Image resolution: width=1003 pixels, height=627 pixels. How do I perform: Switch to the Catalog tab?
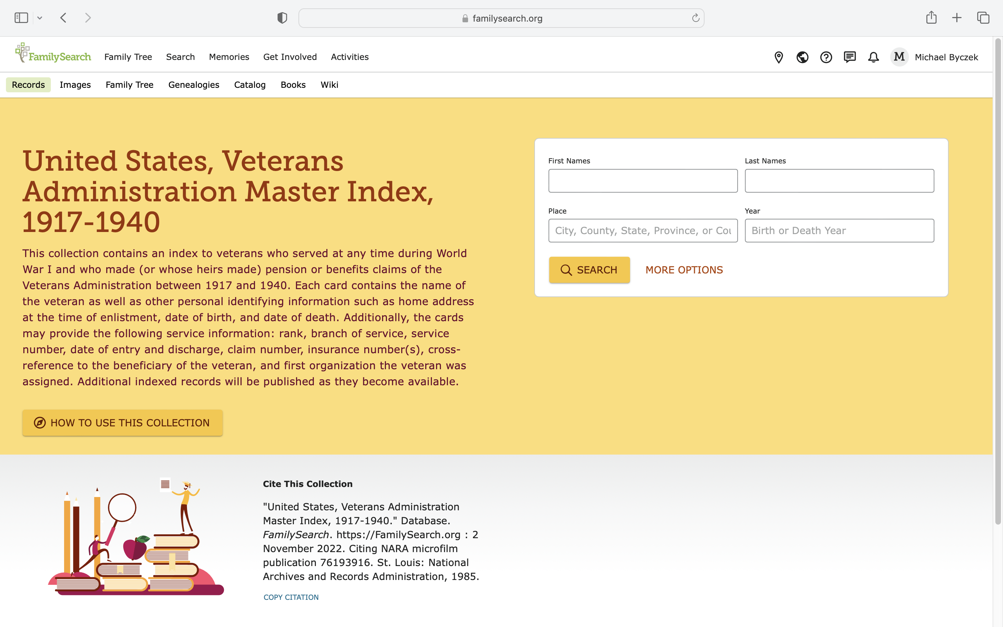pyautogui.click(x=249, y=85)
